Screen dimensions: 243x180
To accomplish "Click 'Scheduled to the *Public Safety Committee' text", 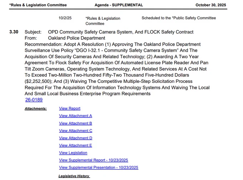I will click(179, 18).
